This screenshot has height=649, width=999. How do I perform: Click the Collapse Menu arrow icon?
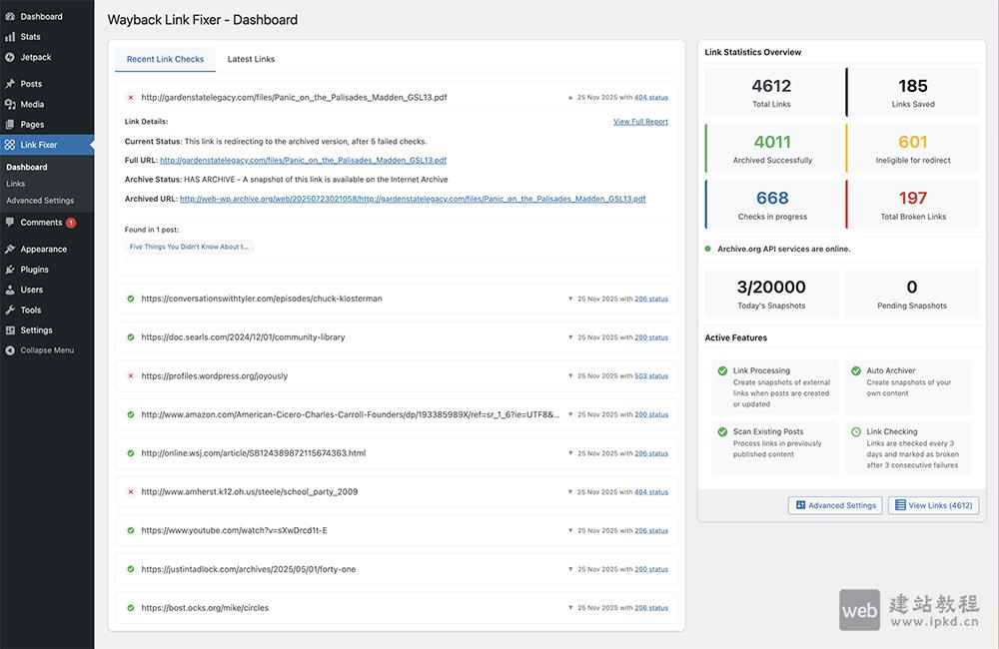(x=10, y=350)
